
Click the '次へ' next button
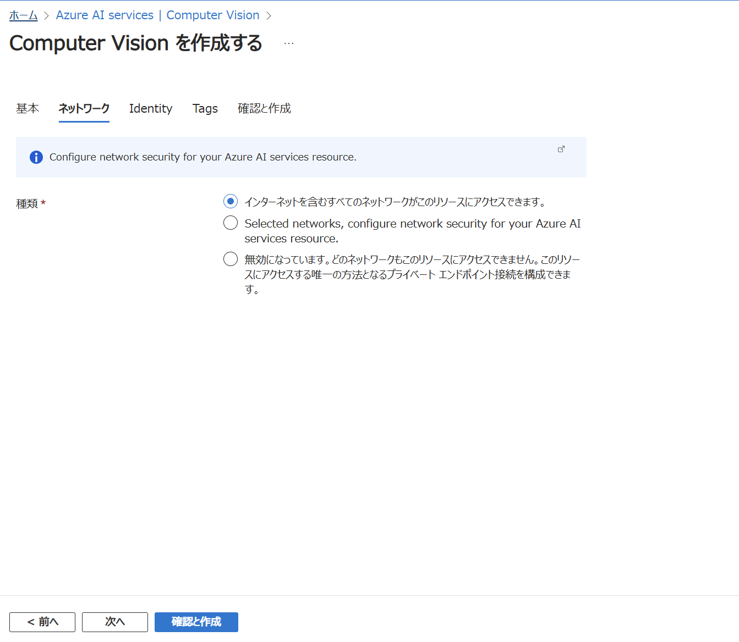115,622
